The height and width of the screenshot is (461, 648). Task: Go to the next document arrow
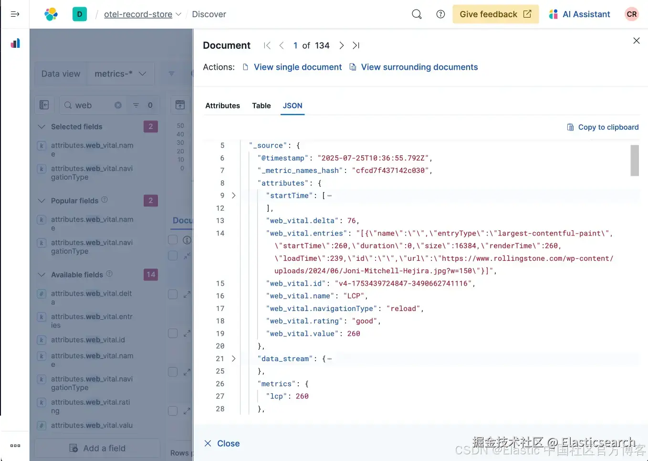342,45
